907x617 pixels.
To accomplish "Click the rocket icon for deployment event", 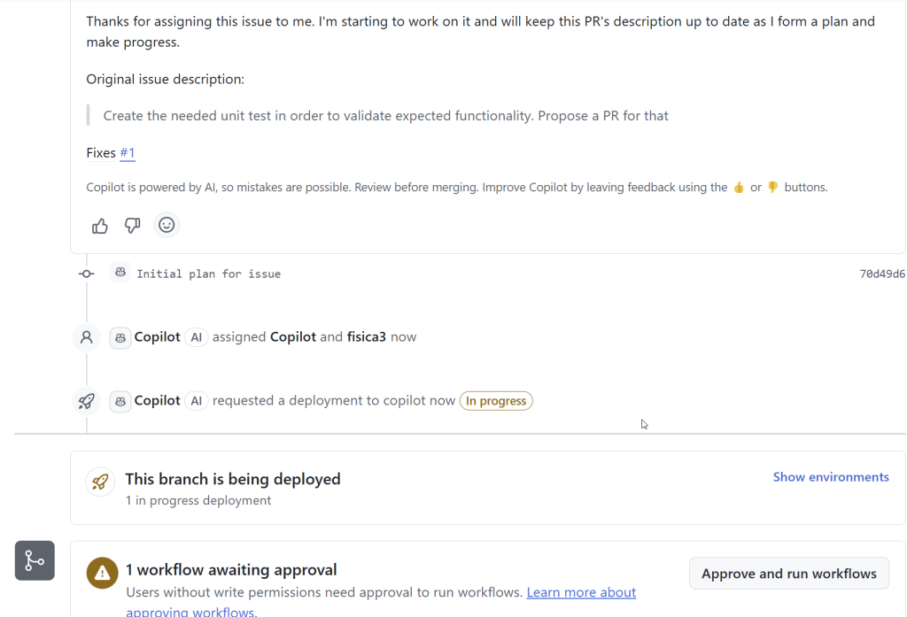I will (x=86, y=401).
